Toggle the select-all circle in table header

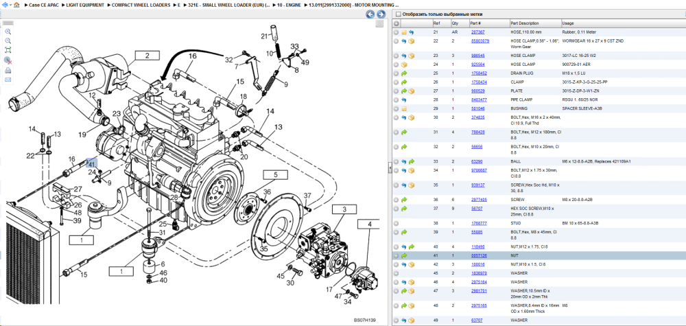click(x=397, y=23)
